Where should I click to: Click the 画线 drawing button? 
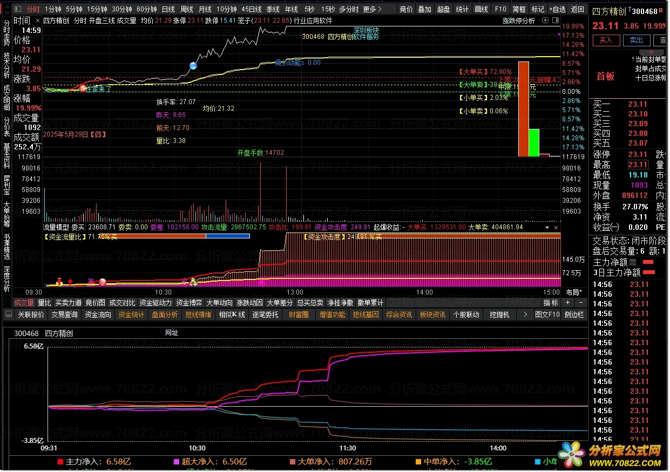[x=481, y=9]
